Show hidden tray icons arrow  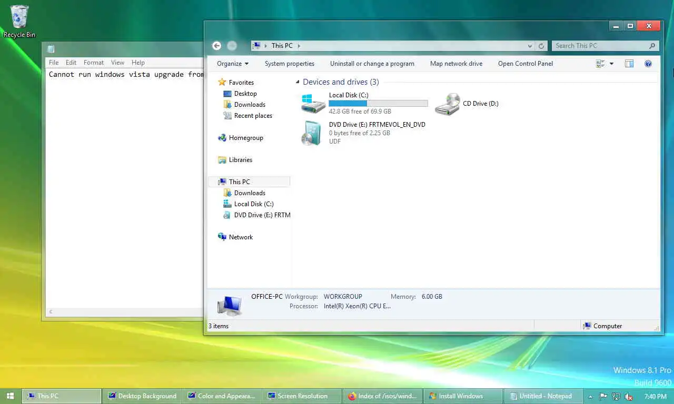[x=590, y=397]
